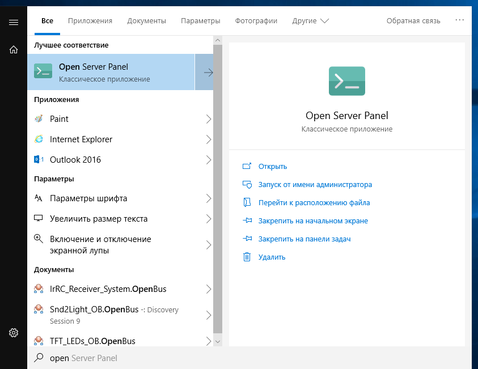The width and height of the screenshot is (478, 369).
Task: Click Закрепить на панели задач
Action: pos(304,239)
